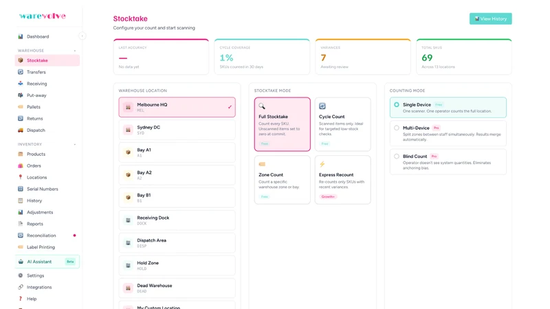The image size is (550, 309).
Task: Click the Zone Count tag icon
Action: pyautogui.click(x=262, y=164)
